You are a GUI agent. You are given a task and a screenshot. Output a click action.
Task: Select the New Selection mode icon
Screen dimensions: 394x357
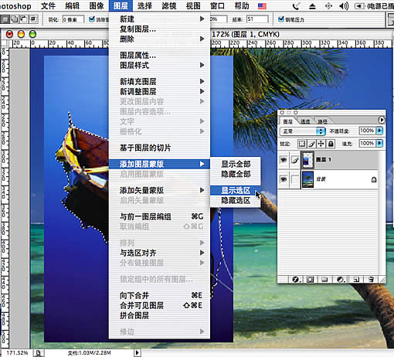[5, 19]
